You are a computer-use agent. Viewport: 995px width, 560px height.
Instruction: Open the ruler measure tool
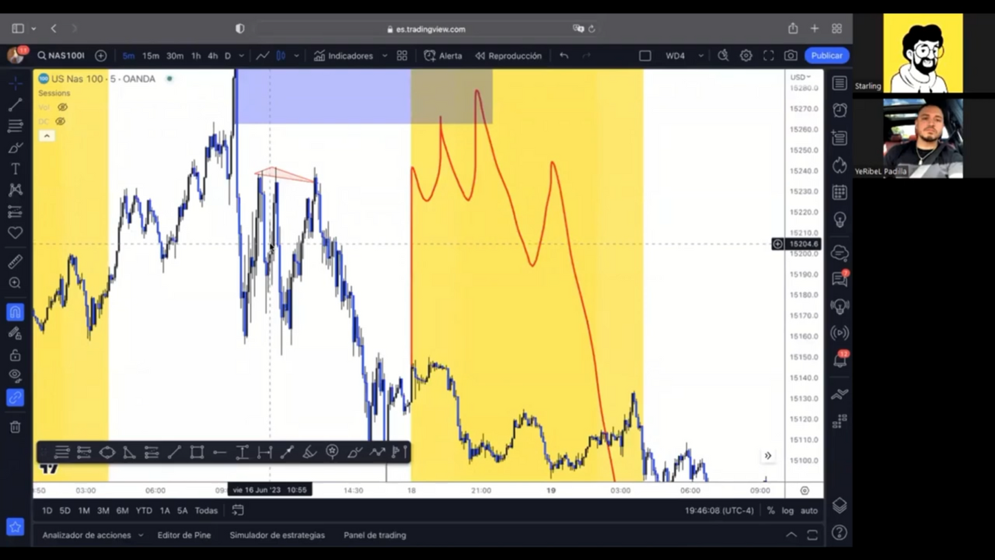[15, 262]
